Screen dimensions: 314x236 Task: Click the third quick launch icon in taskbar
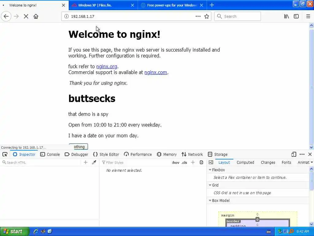(50, 231)
